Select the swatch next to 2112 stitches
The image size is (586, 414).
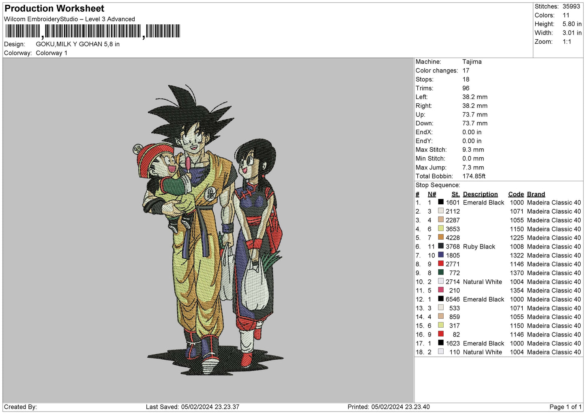(441, 211)
